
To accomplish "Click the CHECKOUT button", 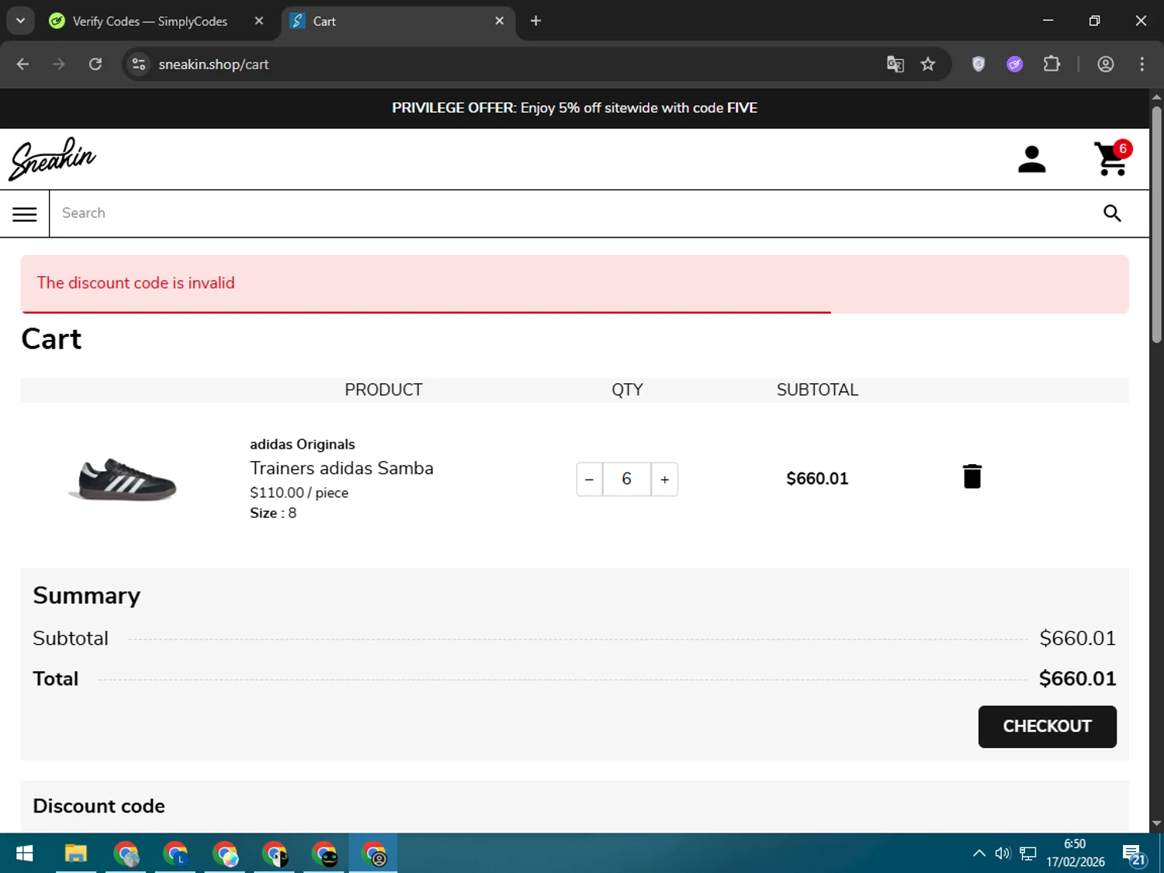I will click(1047, 726).
